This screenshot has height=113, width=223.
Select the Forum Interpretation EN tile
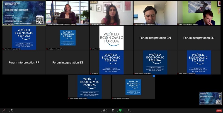[x=199, y=38]
